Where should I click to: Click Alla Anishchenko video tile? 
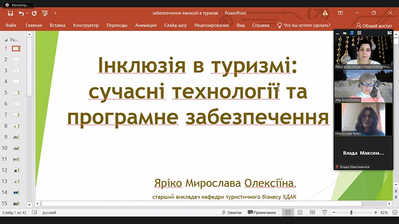click(363, 86)
